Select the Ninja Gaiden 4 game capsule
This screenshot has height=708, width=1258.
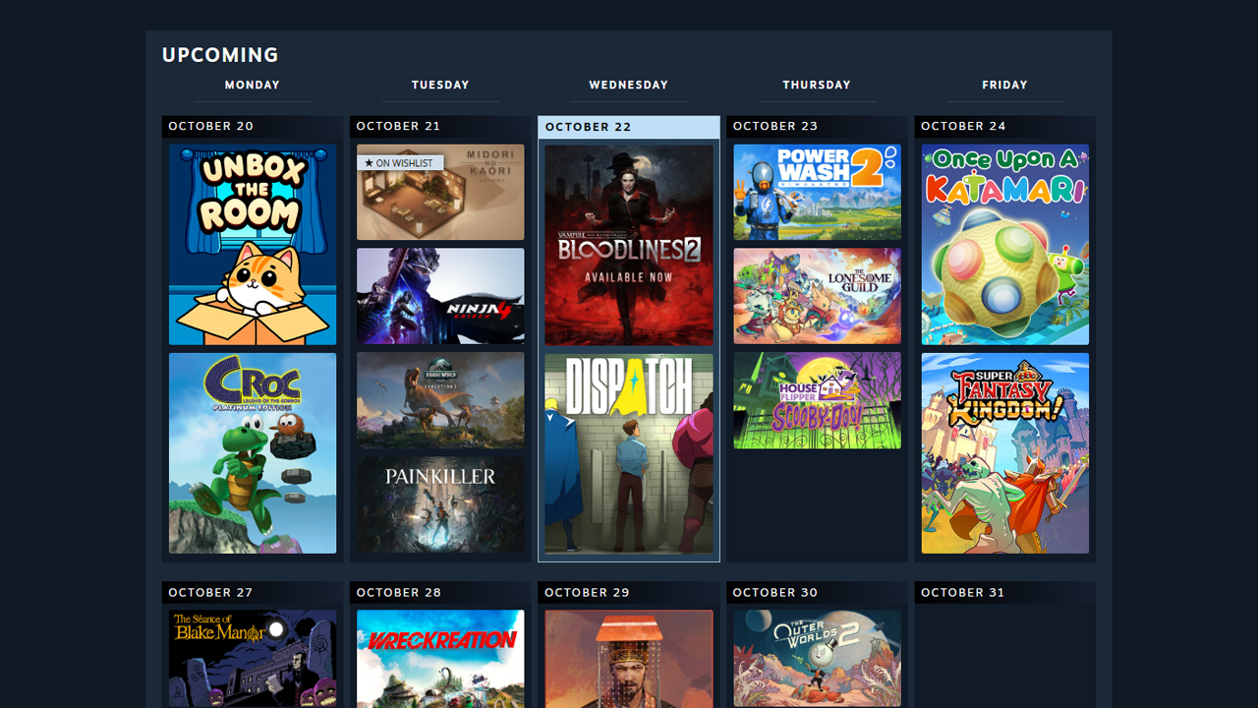click(440, 296)
